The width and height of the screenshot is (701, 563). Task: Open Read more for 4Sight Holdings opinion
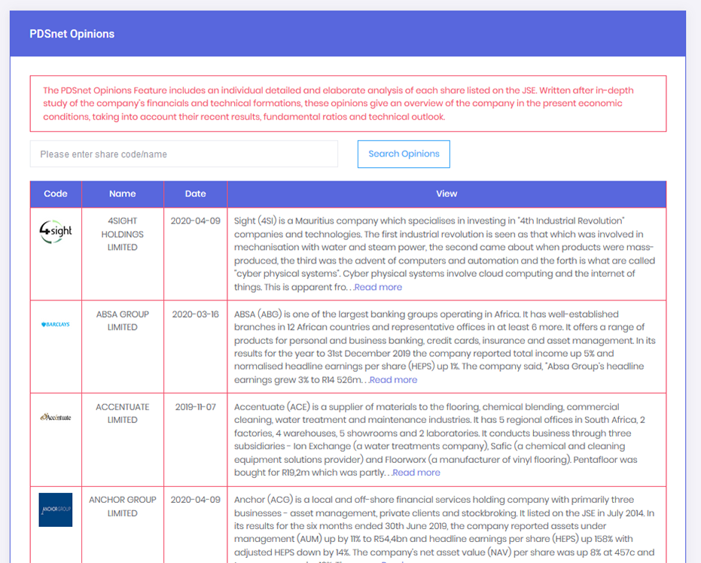(x=378, y=288)
